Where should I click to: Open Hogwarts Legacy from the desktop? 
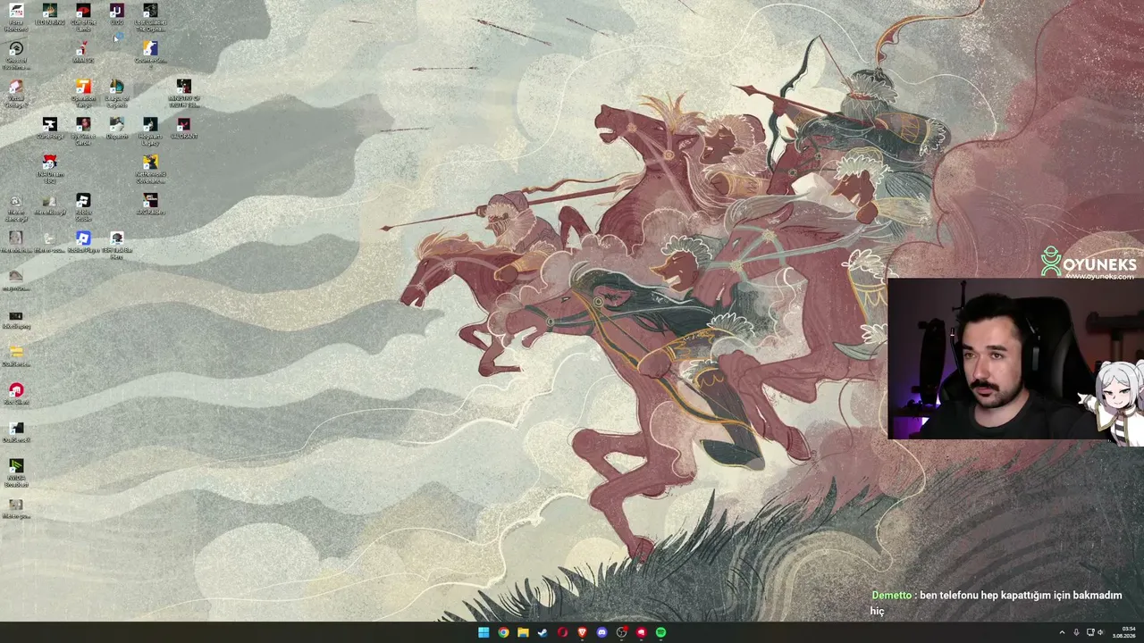150,131
